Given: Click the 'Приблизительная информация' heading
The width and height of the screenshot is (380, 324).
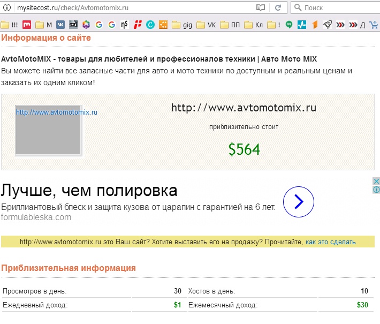Looking at the screenshot, I should [69, 268].
